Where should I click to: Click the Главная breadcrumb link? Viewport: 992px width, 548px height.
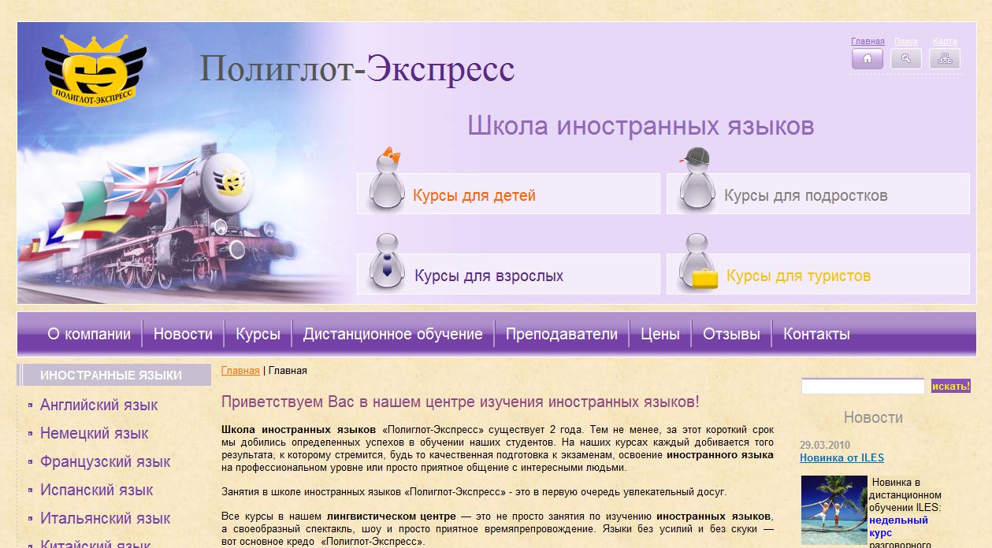[x=241, y=370]
